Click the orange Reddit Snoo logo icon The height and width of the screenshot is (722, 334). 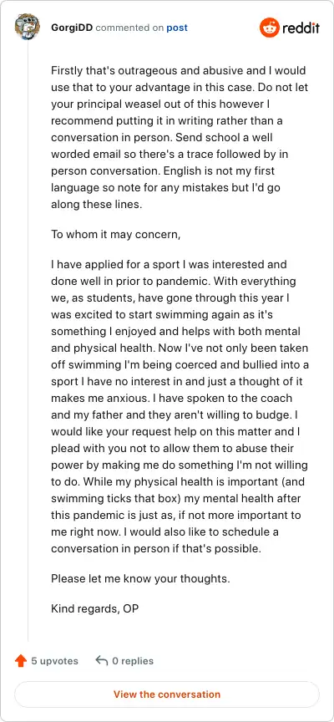[x=269, y=28]
